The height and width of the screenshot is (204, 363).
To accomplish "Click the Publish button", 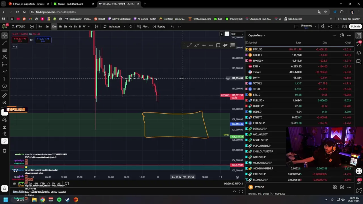I will coord(355,26).
